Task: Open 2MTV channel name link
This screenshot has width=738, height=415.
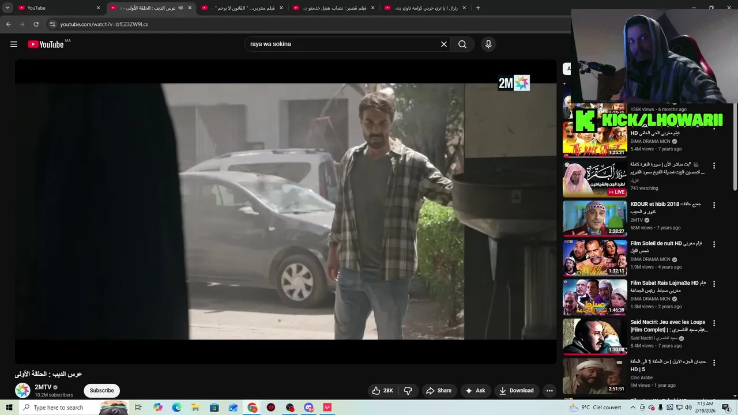Action: pyautogui.click(x=43, y=387)
